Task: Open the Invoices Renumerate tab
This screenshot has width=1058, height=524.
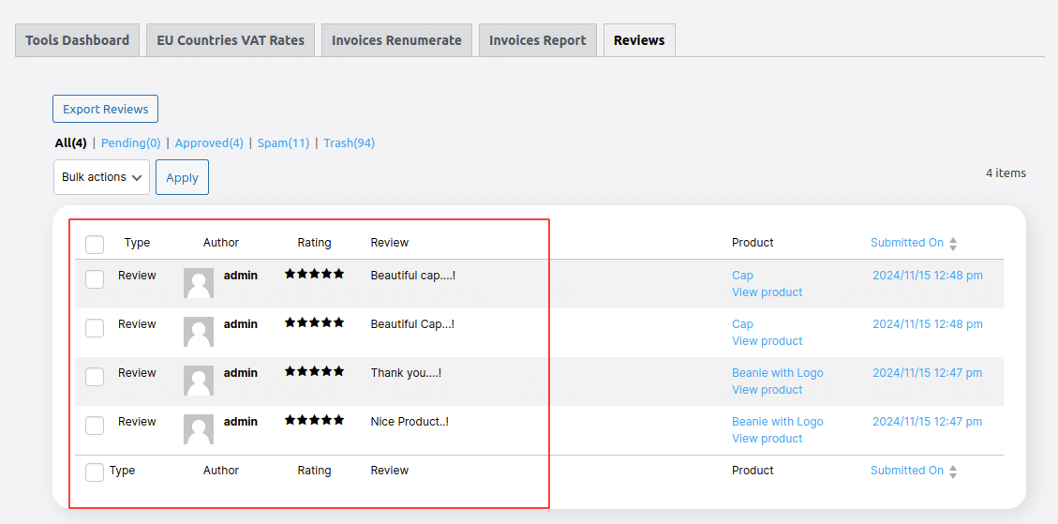Action: (x=396, y=40)
